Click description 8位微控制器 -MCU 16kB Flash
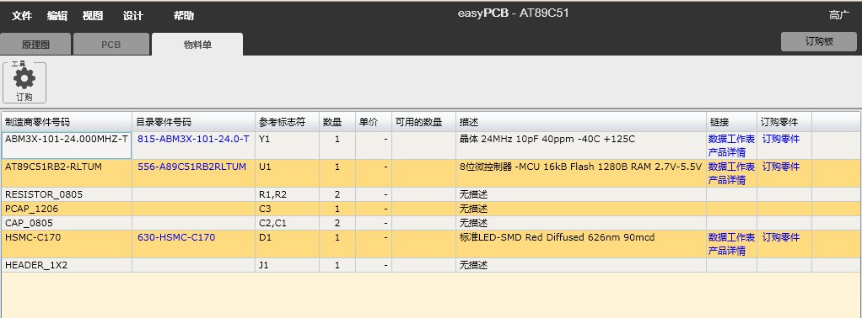The width and height of the screenshot is (862, 318). click(x=580, y=167)
